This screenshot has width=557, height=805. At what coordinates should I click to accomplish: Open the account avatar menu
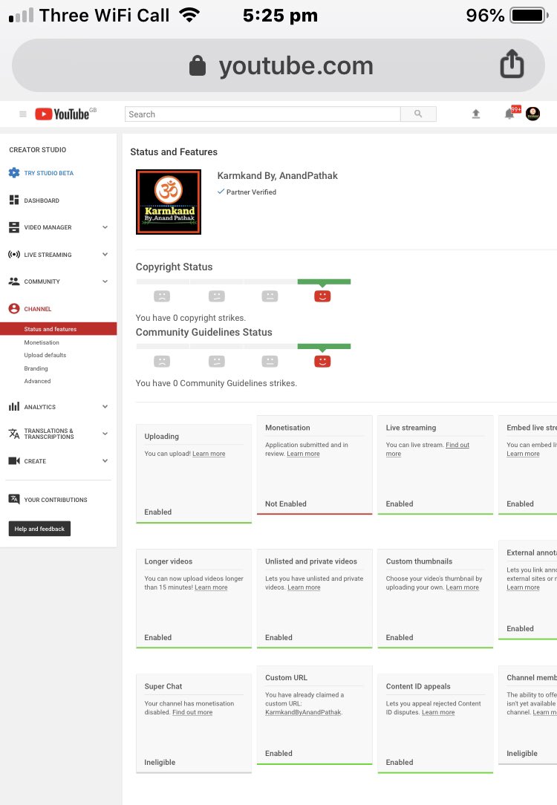click(x=533, y=114)
